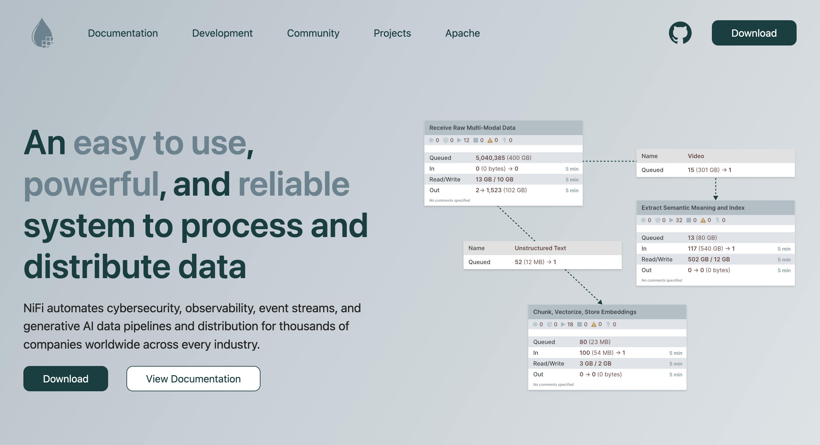Viewport: 820px width, 445px height.
Task: Click not-transmitting icon in Receive Raw Multi-Modal Data
Action: pos(446,140)
